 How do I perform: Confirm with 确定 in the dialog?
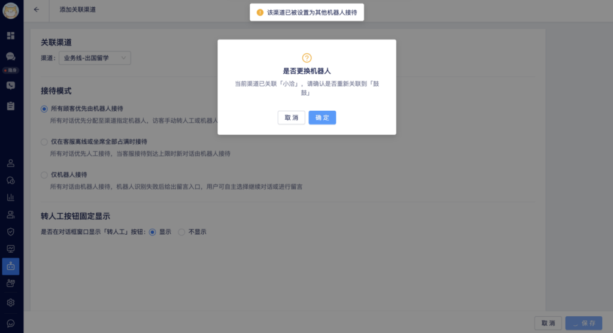coord(322,117)
